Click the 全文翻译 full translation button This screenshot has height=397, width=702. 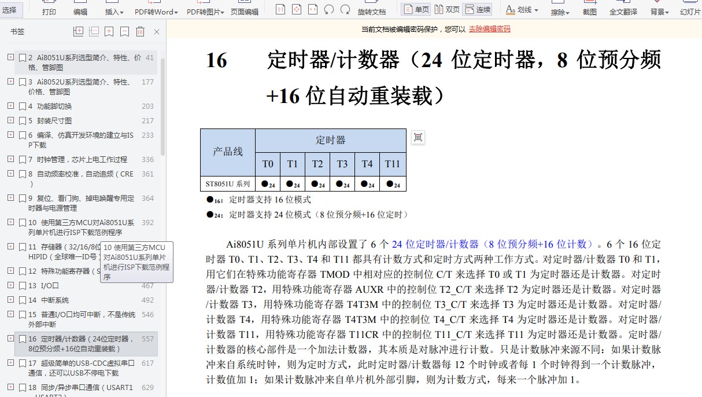coord(623,12)
